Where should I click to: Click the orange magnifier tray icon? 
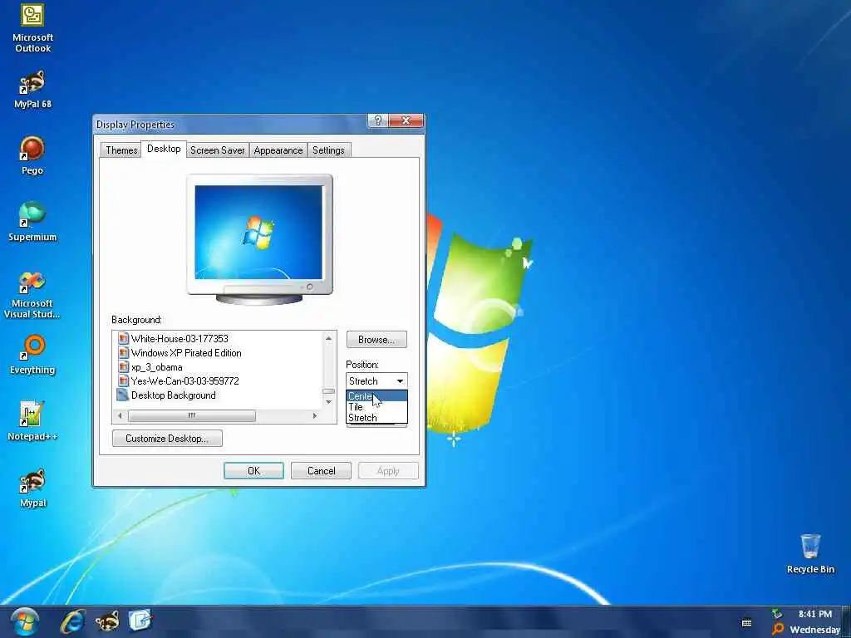click(x=778, y=629)
